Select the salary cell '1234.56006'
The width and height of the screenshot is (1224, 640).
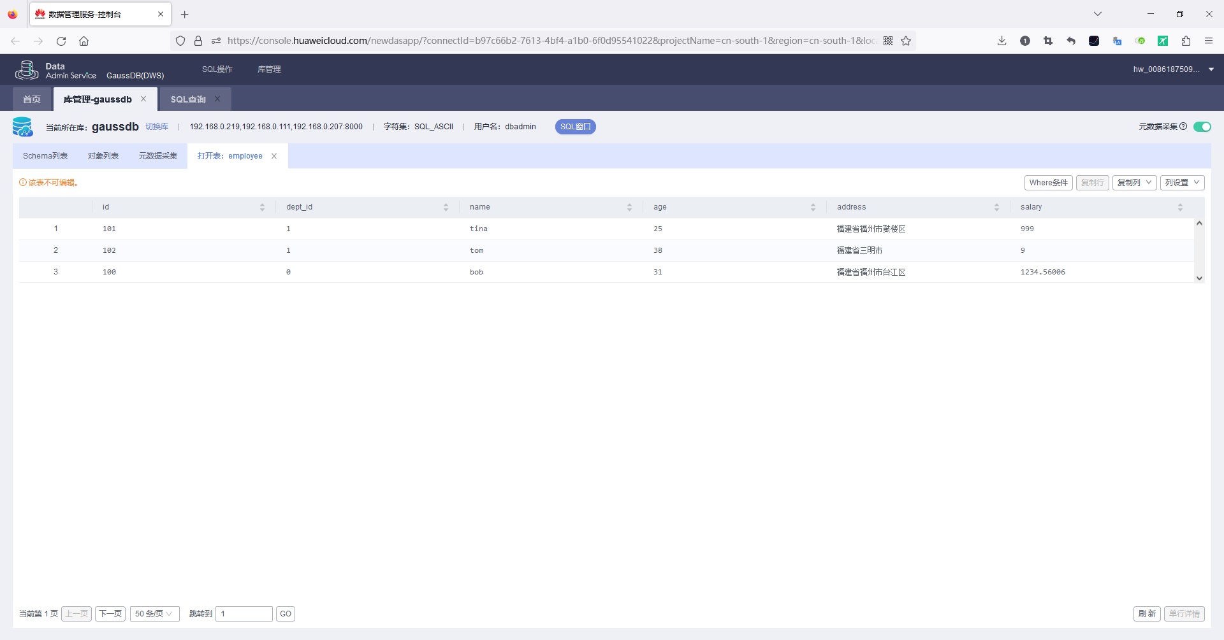1043,272
